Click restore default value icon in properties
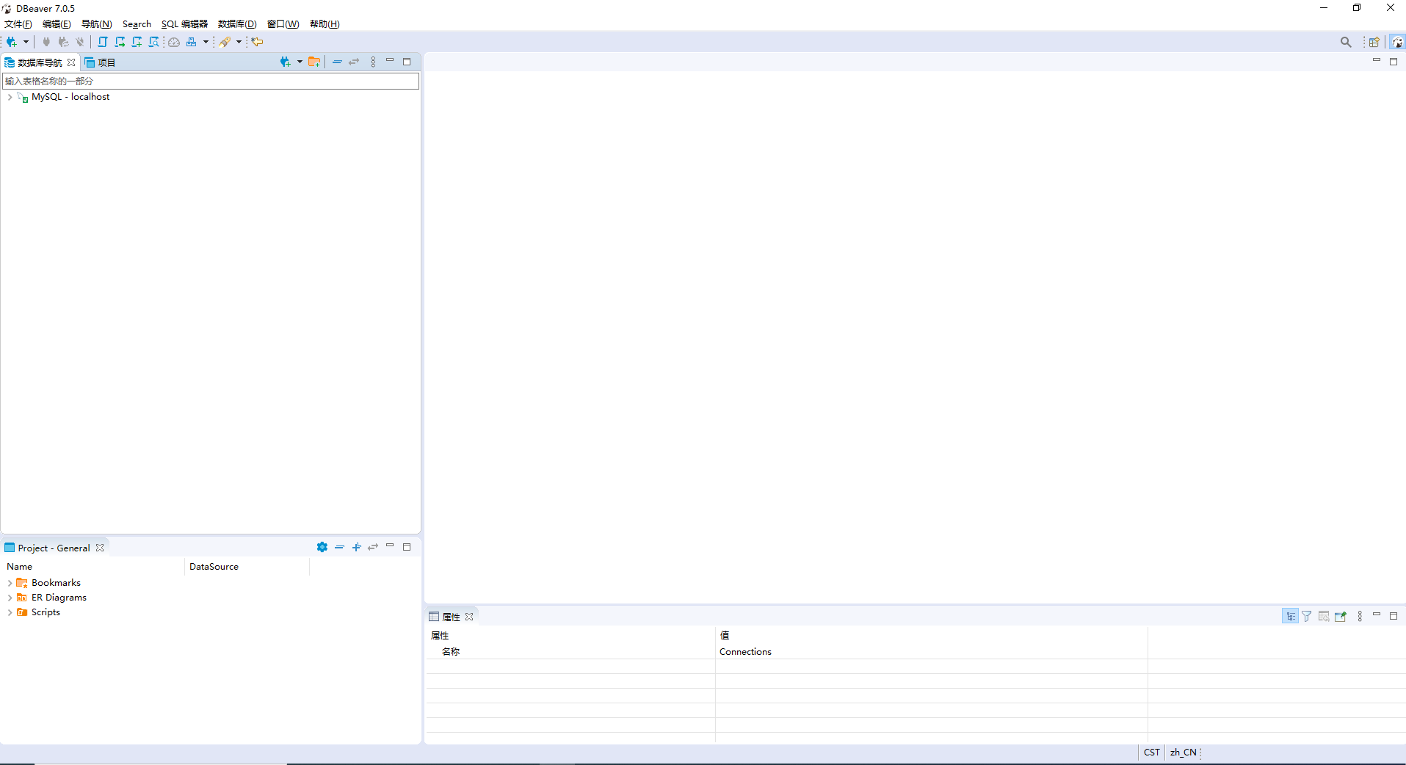 [1324, 616]
